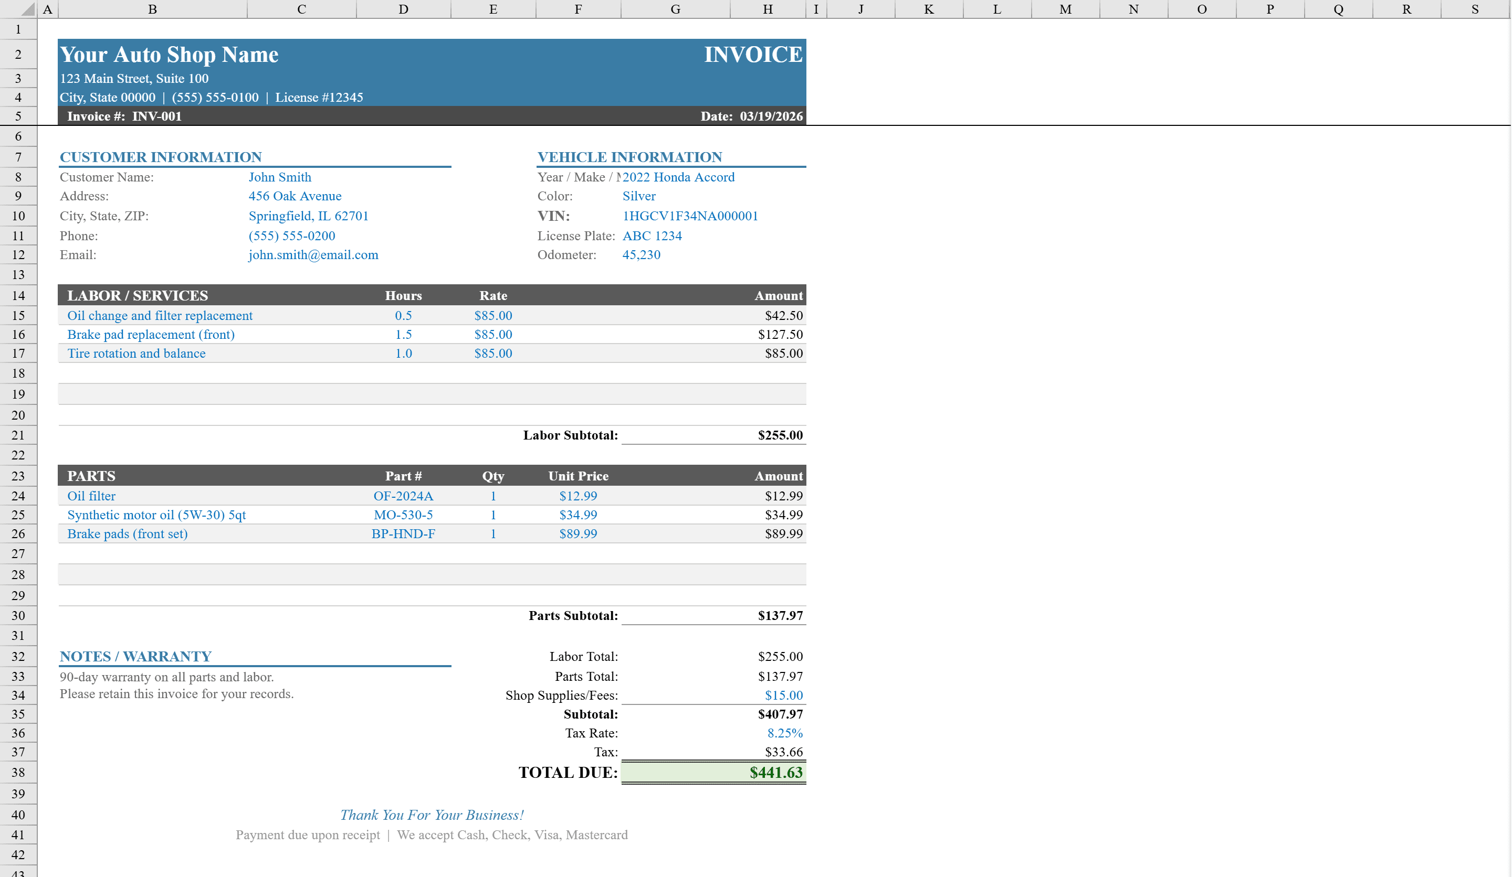Viewport: 1512px width, 877px height.
Task: Click the CUSTOMER INFORMATION heading
Action: click(x=161, y=157)
